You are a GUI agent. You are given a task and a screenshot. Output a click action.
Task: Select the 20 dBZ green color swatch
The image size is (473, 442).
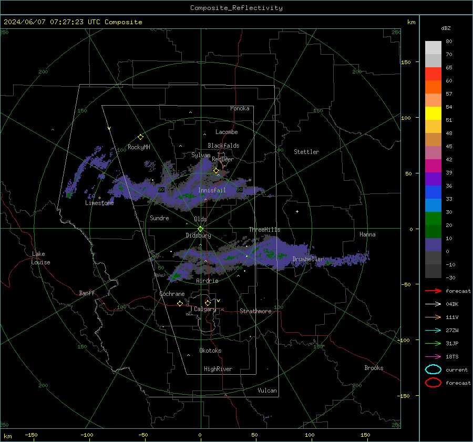(433, 219)
